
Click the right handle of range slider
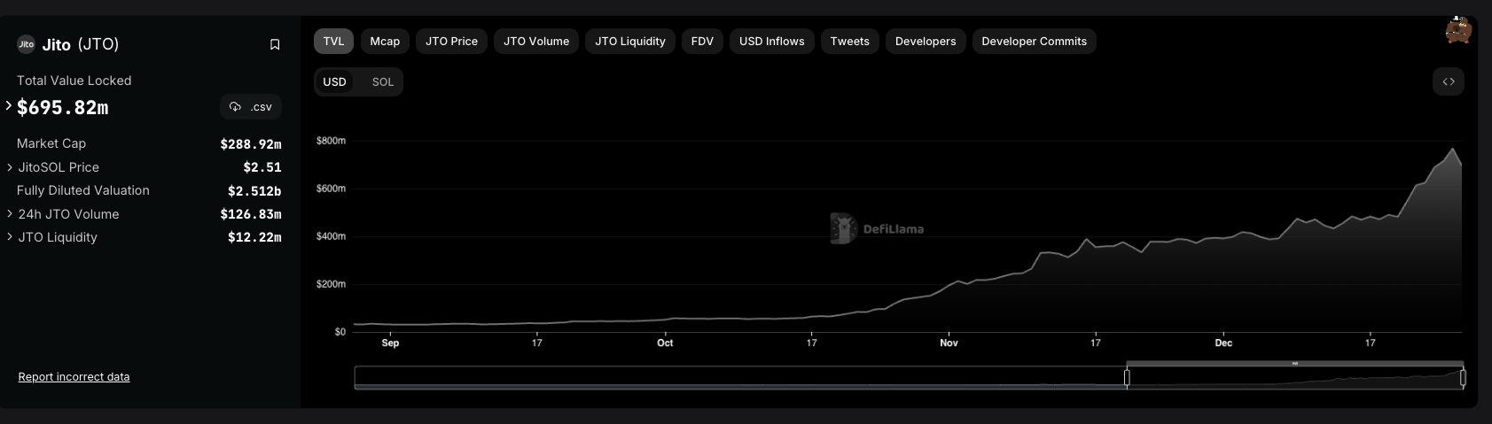(1463, 378)
